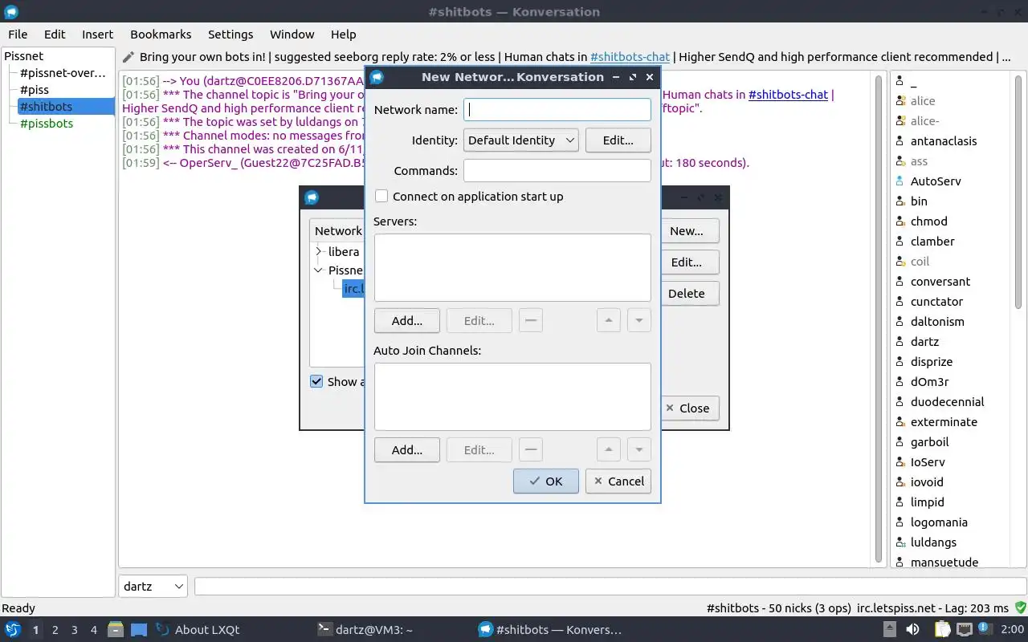Click the user icon next to IoServ
The width and height of the screenshot is (1028, 642).
pos(900,462)
